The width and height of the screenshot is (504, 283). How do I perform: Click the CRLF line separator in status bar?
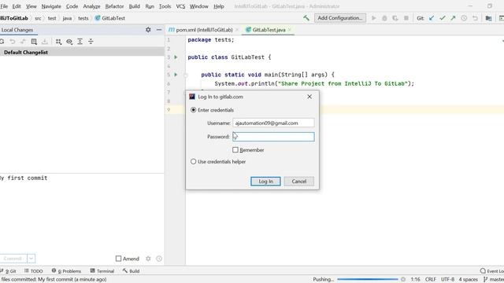point(431,280)
